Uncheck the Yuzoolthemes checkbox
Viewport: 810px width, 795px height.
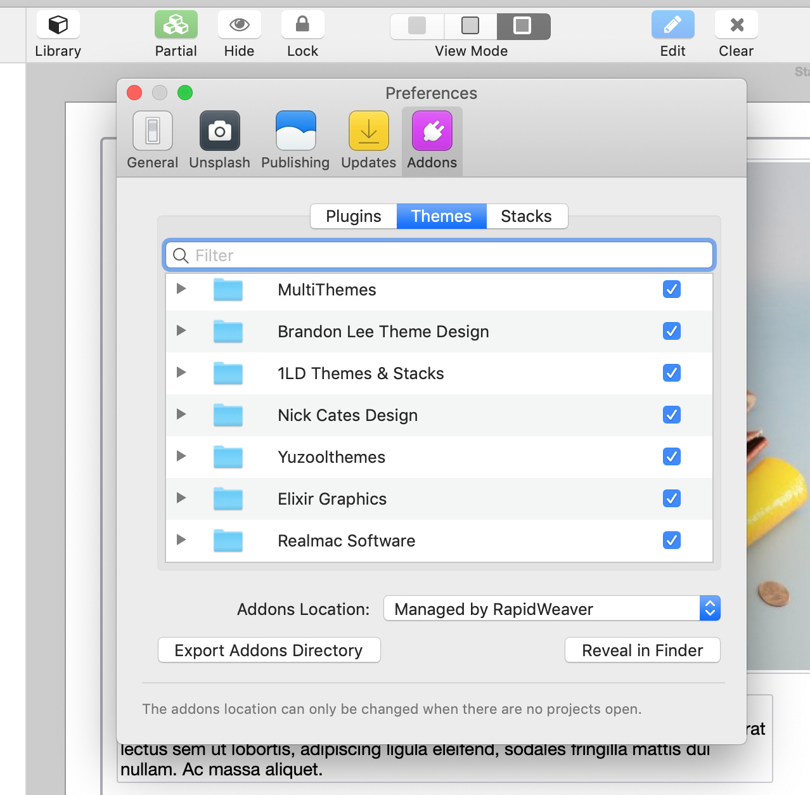tap(672, 456)
